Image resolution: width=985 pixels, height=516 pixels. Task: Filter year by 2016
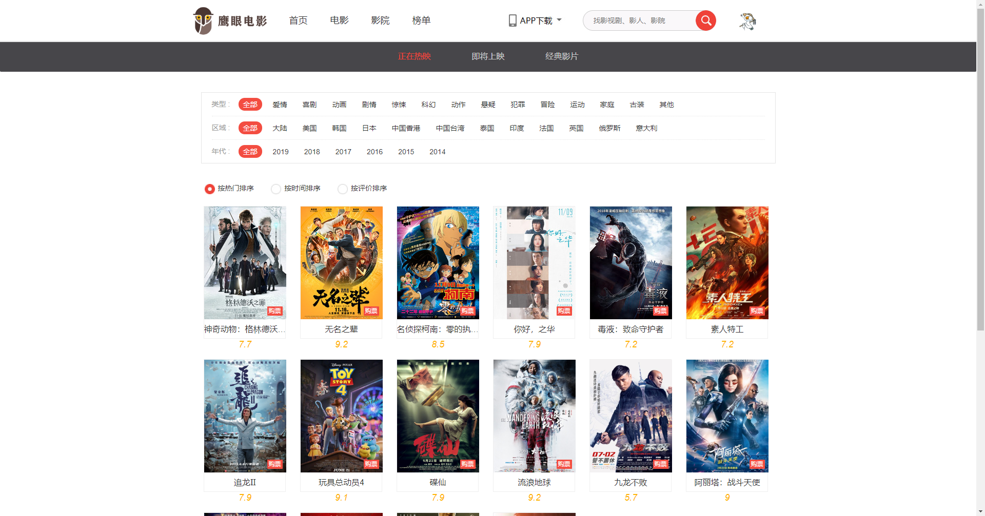375,152
